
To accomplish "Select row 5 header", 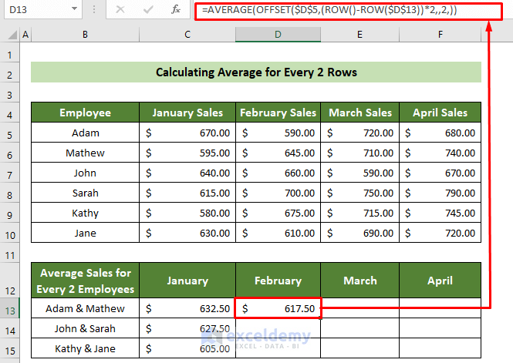I will [x=10, y=133].
